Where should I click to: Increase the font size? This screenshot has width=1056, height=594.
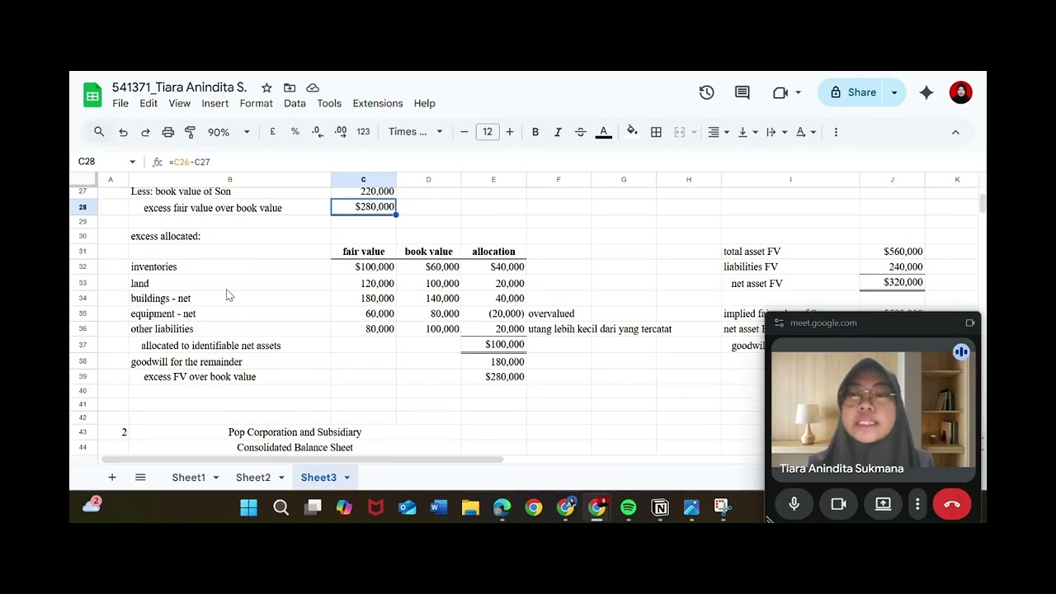click(x=510, y=132)
